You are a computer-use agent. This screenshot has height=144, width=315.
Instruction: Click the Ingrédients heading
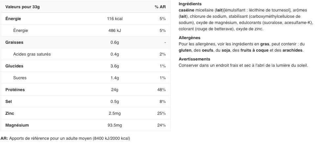190,4
